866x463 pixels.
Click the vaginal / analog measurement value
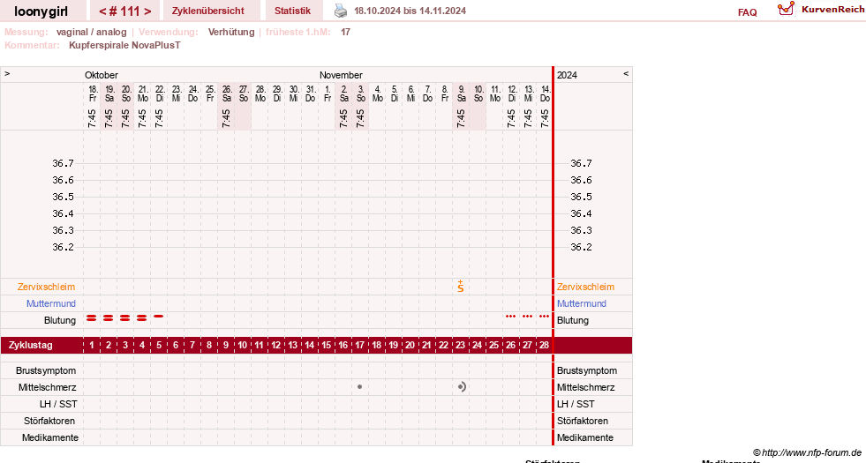point(91,32)
